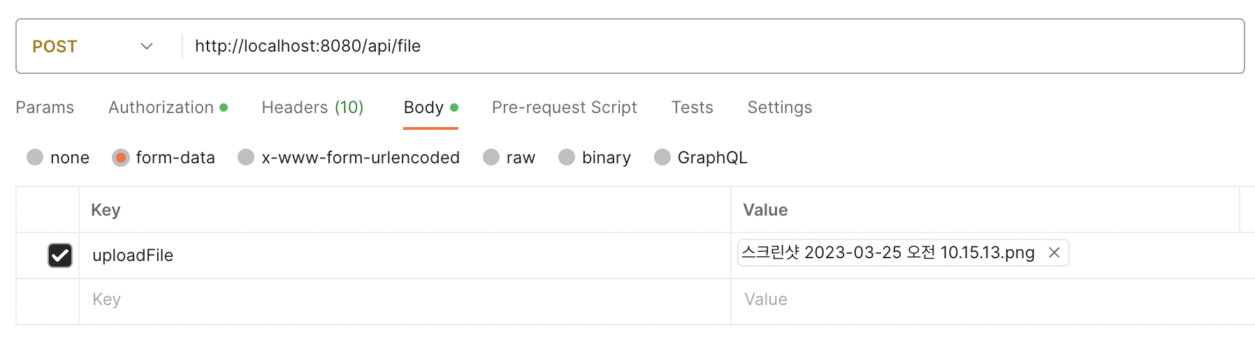
Task: Click the empty Value placeholder field
Action: (x=978, y=300)
